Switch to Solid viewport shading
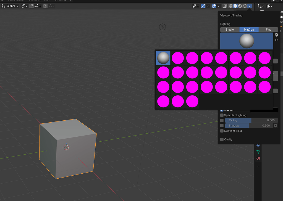 point(235,6)
